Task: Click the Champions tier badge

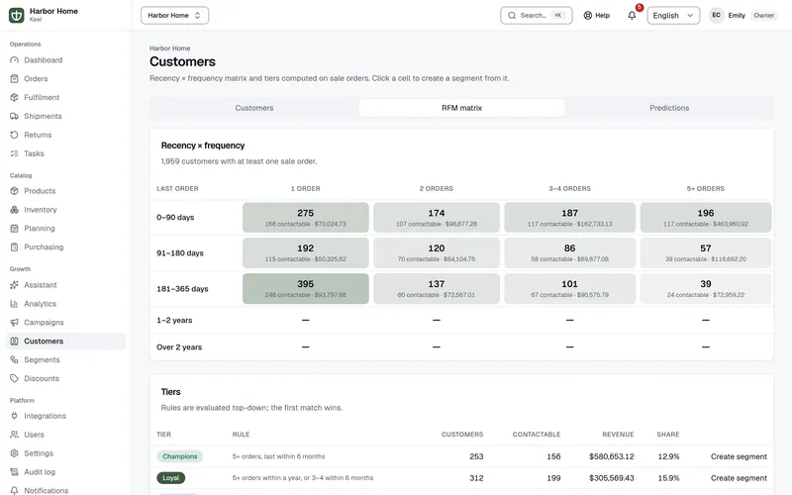Action: 180,456
